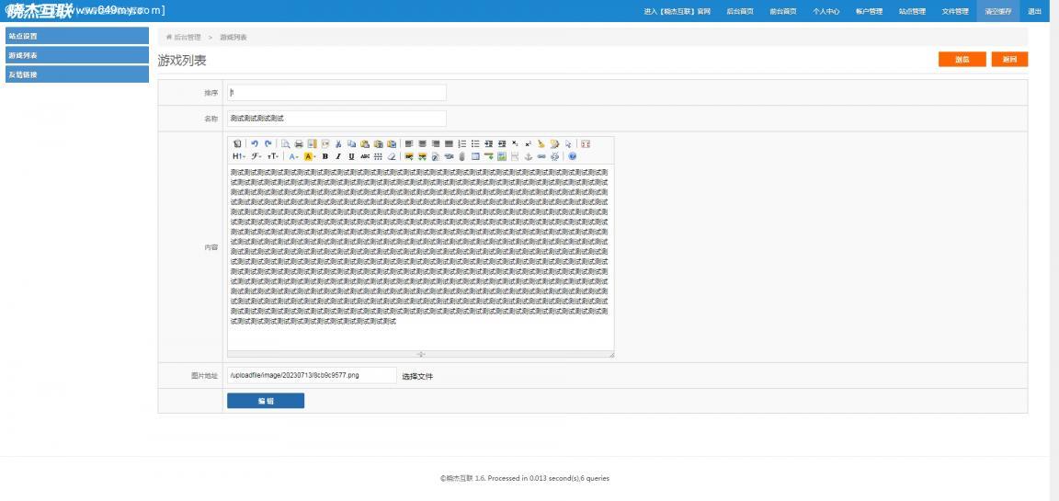1059x501 pixels.
Task: Click 清空缓存 in the top navigation
Action: click(998, 11)
